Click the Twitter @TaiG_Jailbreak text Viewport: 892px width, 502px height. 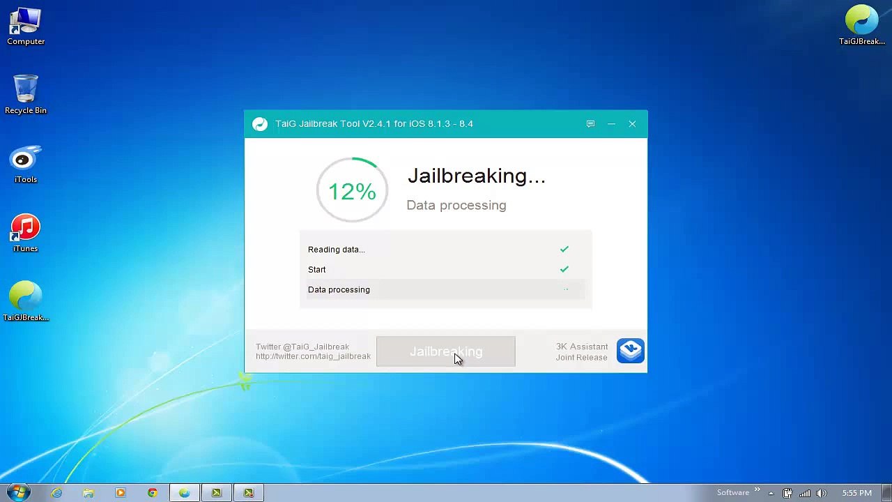[302, 347]
